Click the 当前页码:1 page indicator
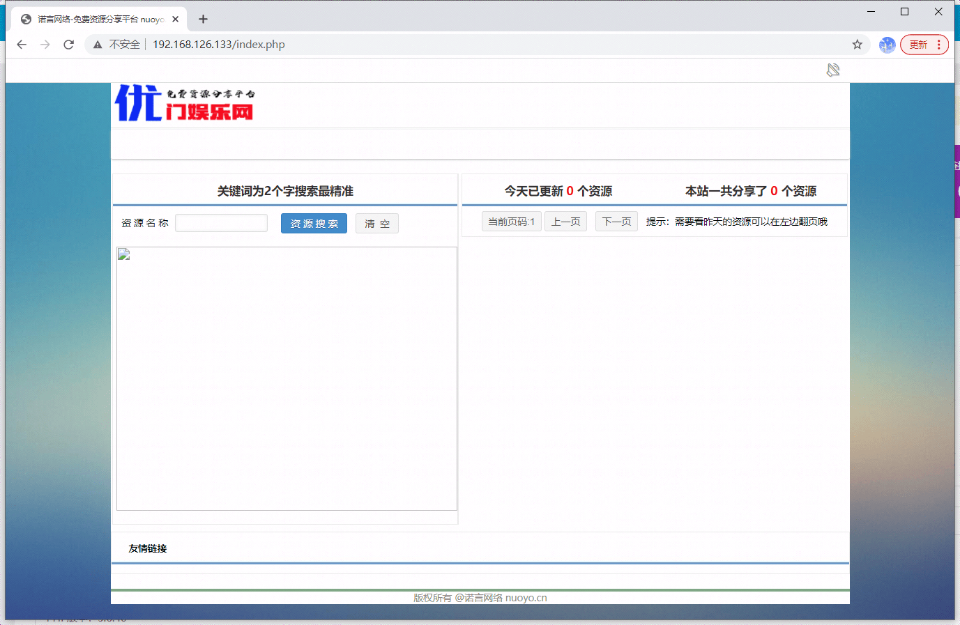960x625 pixels. pyautogui.click(x=512, y=222)
